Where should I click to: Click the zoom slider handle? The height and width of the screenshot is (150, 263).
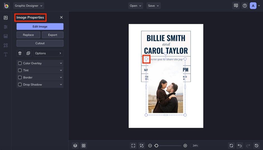click(156, 146)
